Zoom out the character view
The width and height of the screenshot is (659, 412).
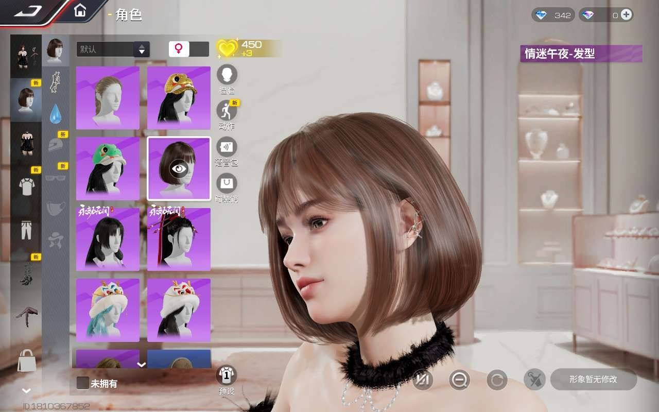[459, 380]
